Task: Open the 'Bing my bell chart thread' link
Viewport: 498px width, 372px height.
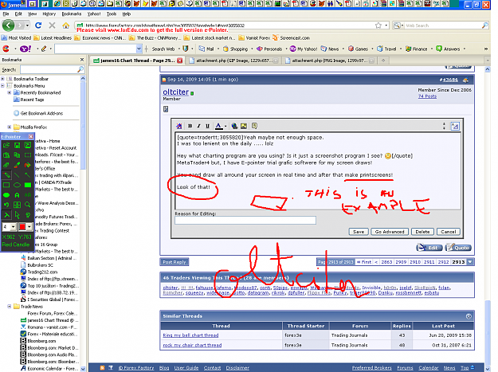Action: click(x=190, y=335)
